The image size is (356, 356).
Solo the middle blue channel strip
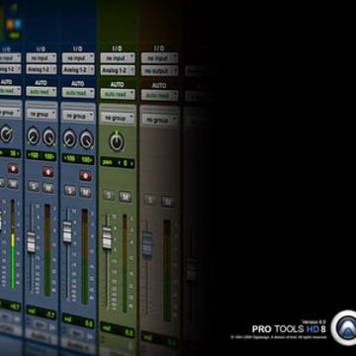click(34, 186)
